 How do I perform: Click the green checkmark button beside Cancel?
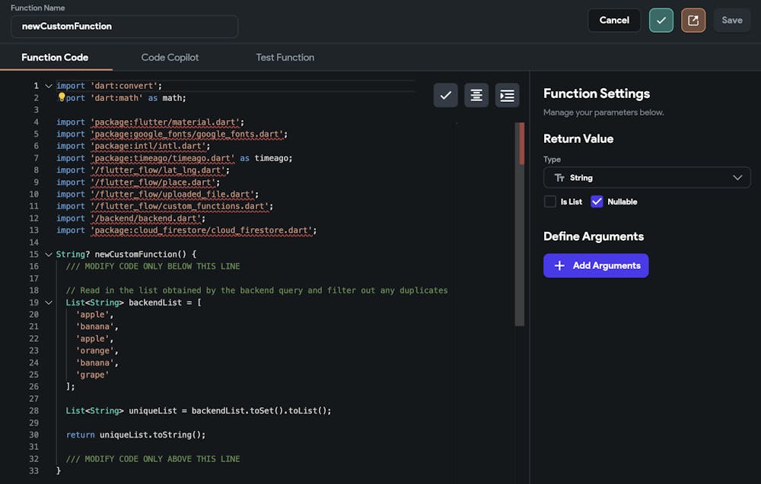(661, 21)
